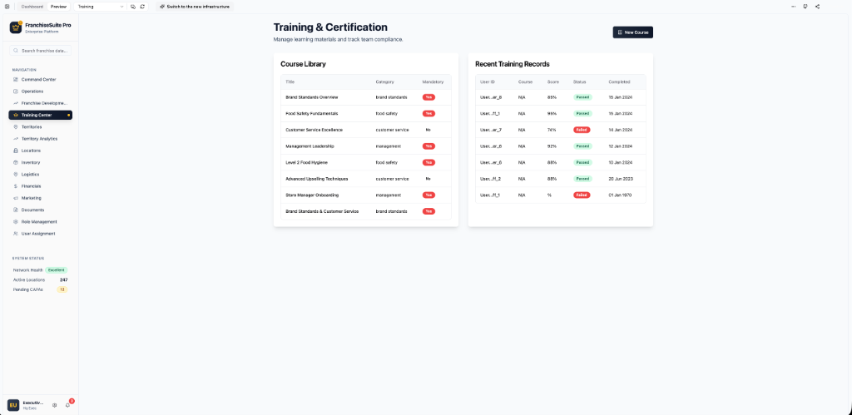Click the User ID column header
The height and width of the screenshot is (415, 852).
[x=488, y=82]
